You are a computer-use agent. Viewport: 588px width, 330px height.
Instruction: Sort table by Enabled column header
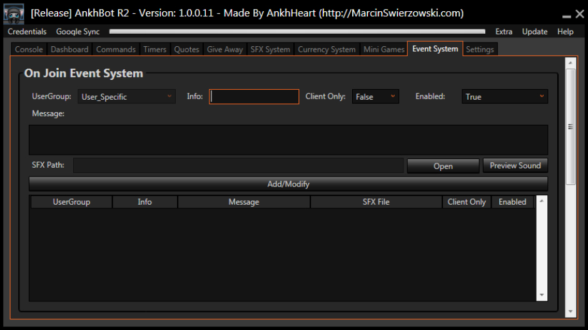(512, 201)
